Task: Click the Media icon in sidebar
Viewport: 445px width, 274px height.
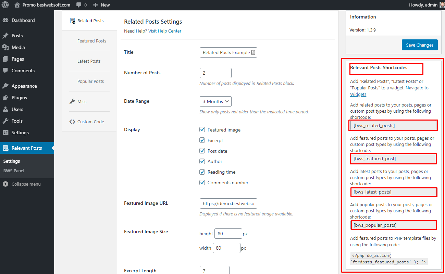Action: [x=5, y=47]
